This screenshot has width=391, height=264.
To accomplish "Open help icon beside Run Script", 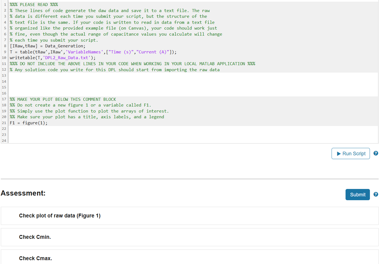I will [x=376, y=153].
